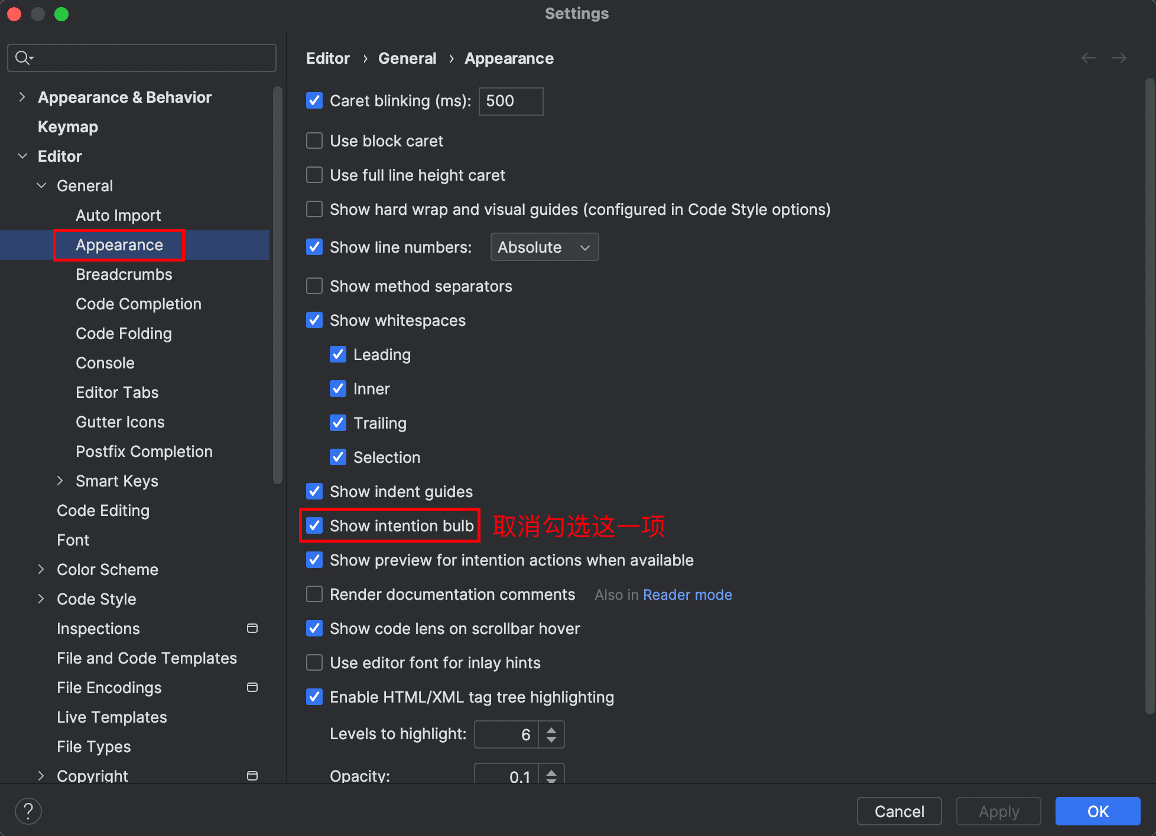This screenshot has width=1156, height=836.
Task: Open the Reader mode link
Action: coord(687,595)
